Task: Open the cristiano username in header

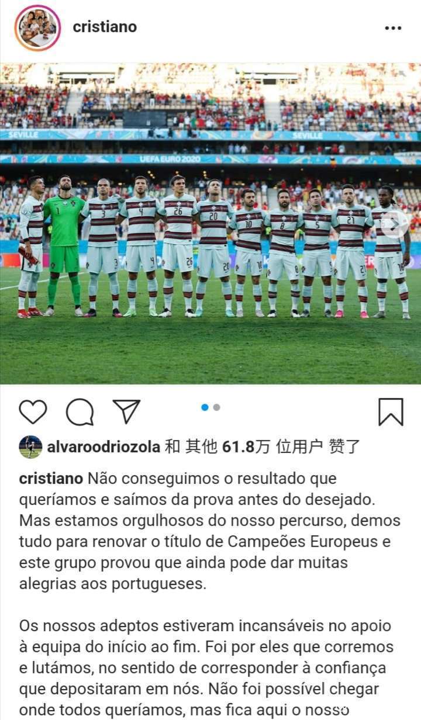Action: pyautogui.click(x=105, y=27)
